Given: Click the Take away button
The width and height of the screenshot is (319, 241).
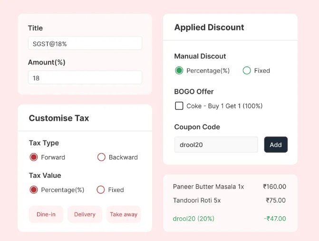Looking at the screenshot, I should click(124, 214).
